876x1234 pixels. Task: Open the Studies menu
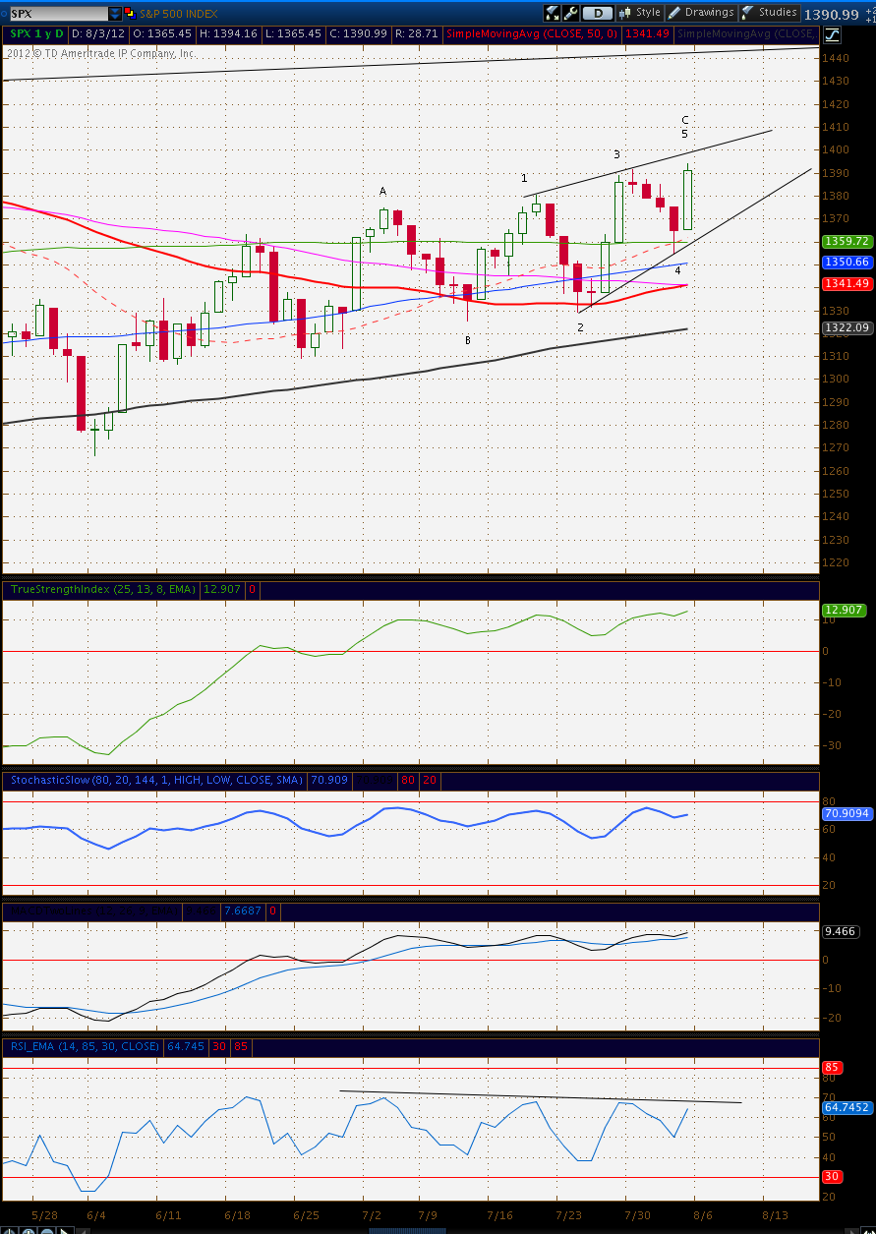coord(777,13)
